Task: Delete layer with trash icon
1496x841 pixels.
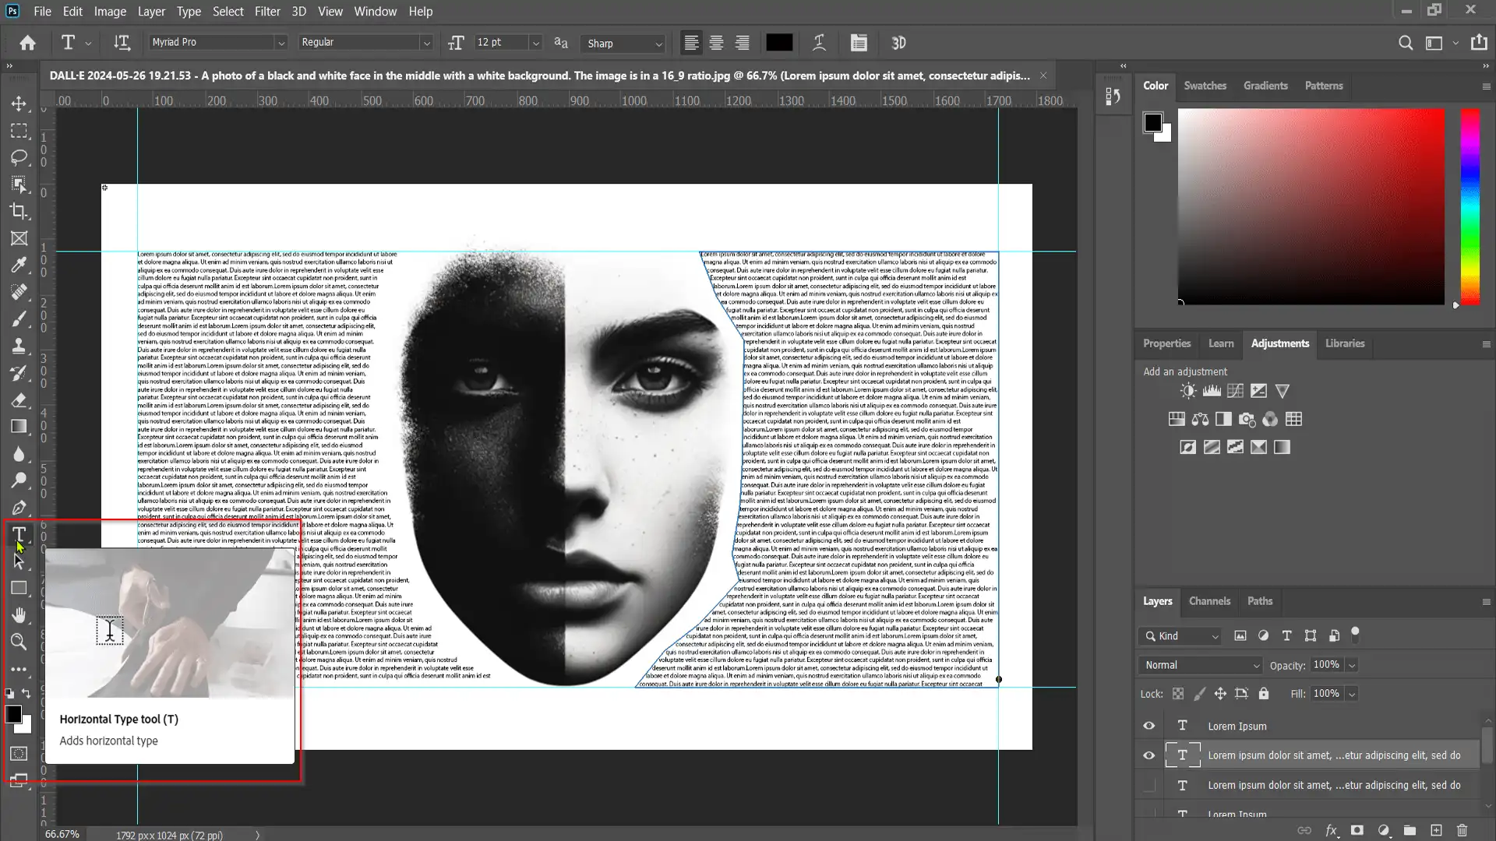Action: pyautogui.click(x=1462, y=830)
